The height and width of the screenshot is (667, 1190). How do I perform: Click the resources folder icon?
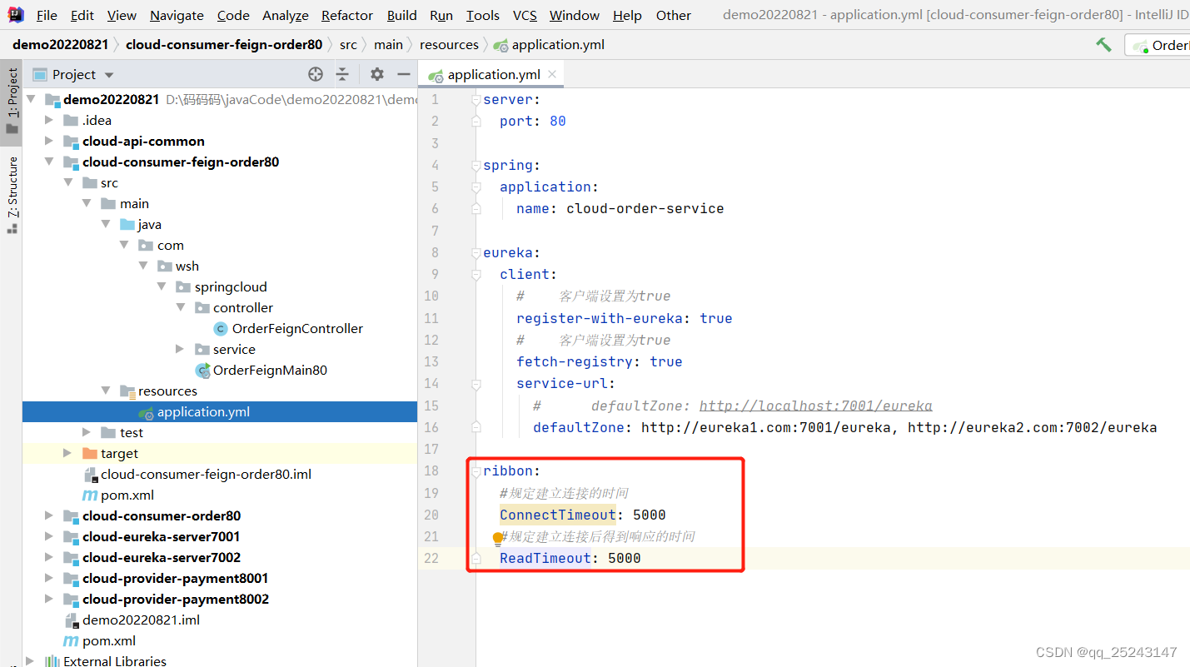[x=127, y=391]
